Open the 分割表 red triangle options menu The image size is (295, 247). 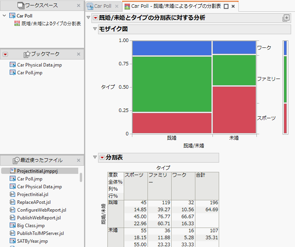point(102,157)
